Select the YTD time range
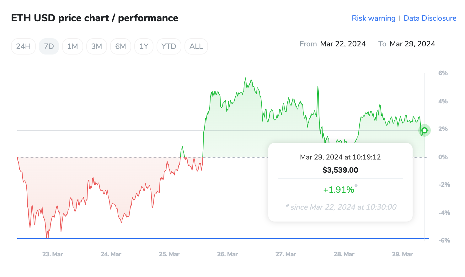The width and height of the screenshot is (465, 277). coord(169,46)
